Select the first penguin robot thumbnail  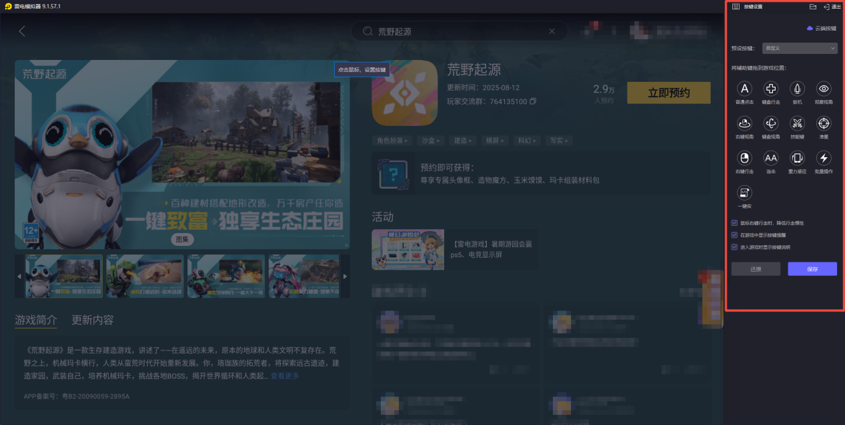pyautogui.click(x=64, y=276)
